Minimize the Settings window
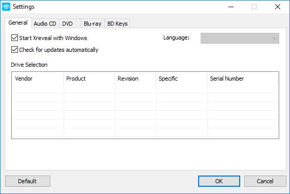 (x=231, y=7)
